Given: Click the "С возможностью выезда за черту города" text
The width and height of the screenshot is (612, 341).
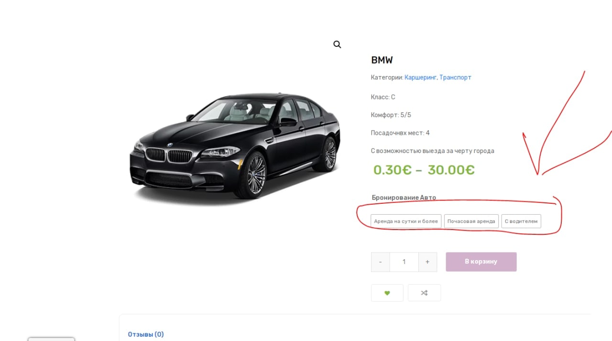Looking at the screenshot, I should click(432, 151).
